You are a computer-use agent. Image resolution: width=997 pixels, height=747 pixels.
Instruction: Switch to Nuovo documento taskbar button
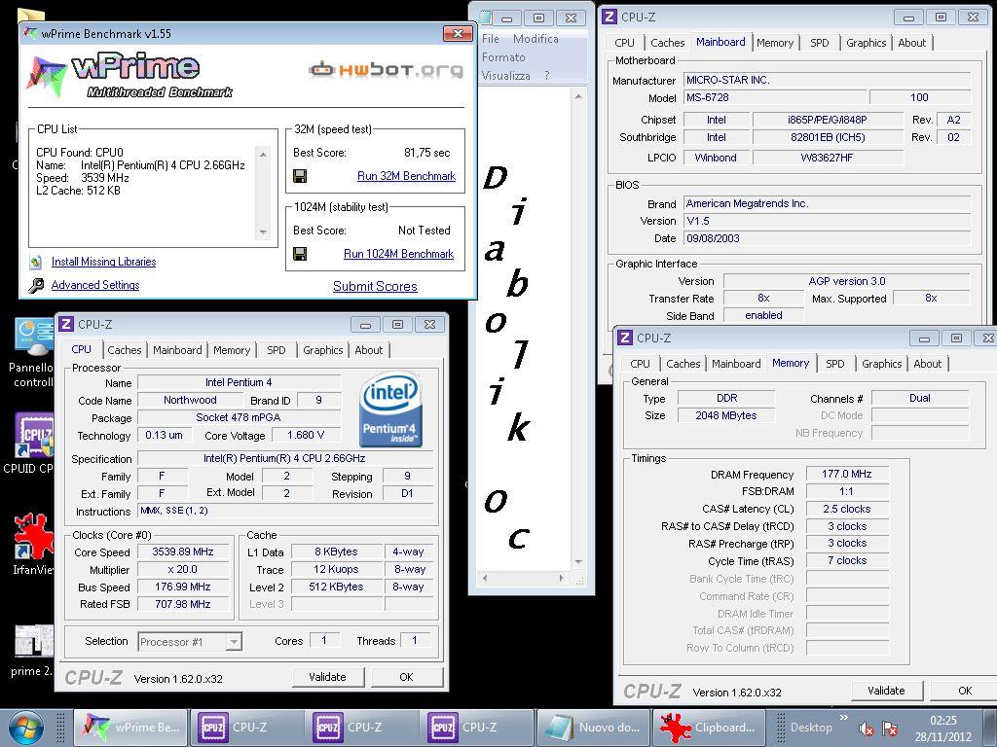coord(593,728)
